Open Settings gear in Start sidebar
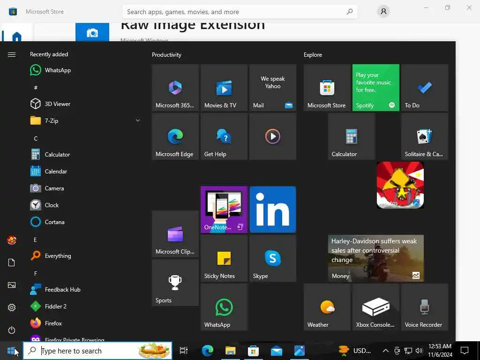The height and width of the screenshot is (360, 480). click(x=12, y=307)
